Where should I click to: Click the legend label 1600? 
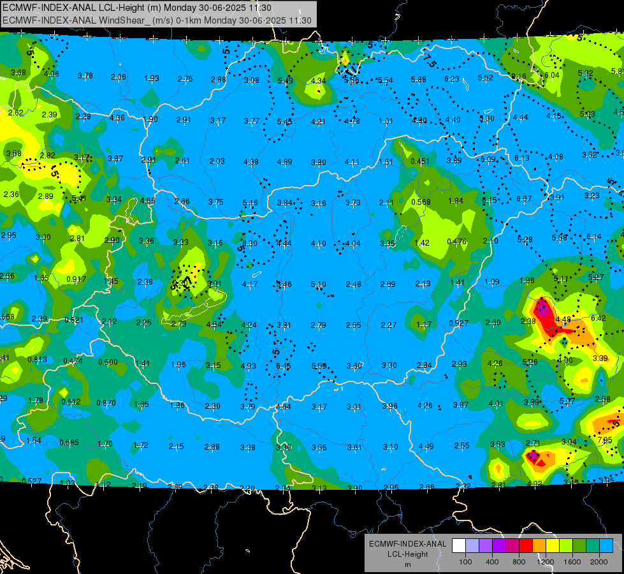click(572, 562)
